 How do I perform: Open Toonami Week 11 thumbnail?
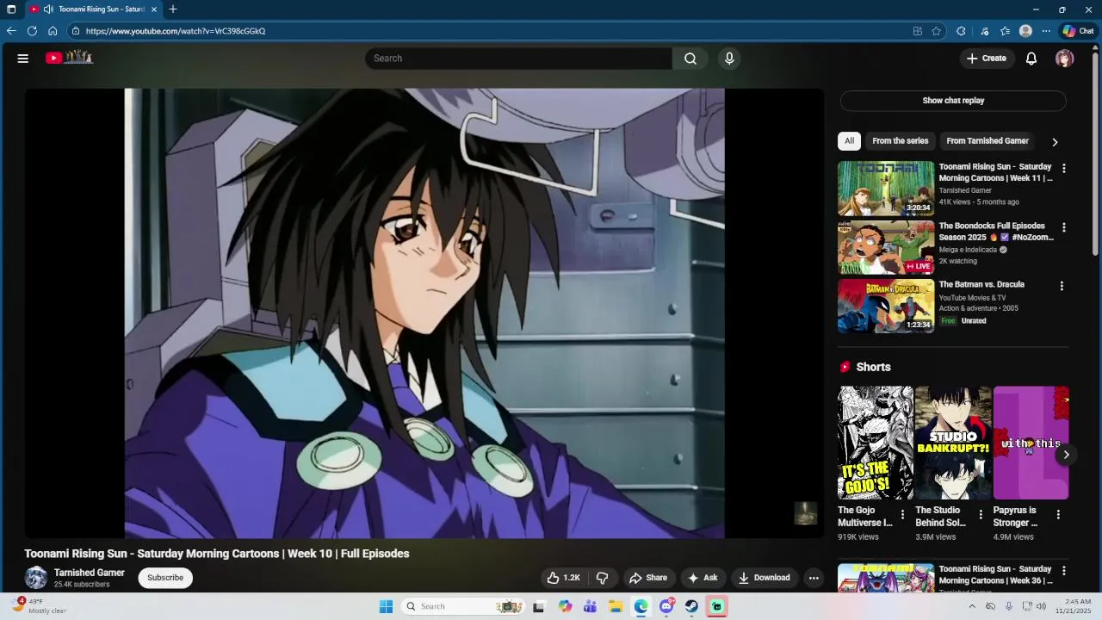pos(886,188)
